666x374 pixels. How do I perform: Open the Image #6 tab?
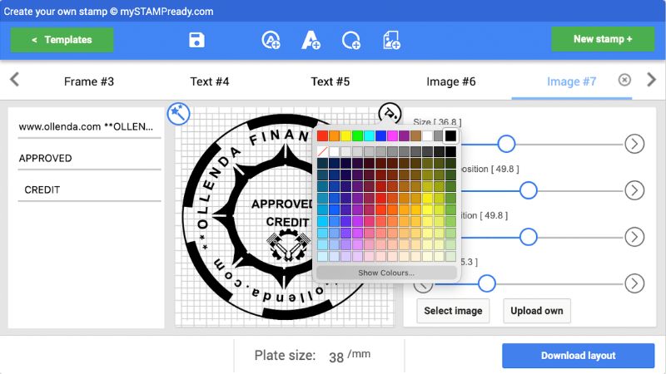point(450,81)
